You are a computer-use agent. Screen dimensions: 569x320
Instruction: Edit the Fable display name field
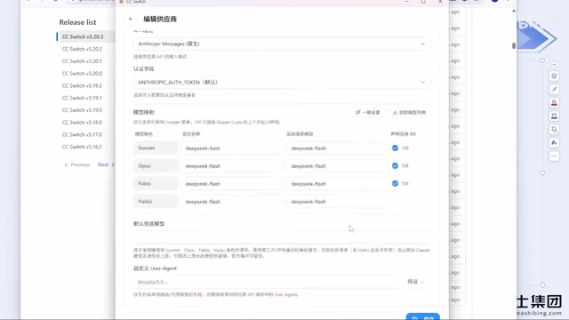[232, 184]
